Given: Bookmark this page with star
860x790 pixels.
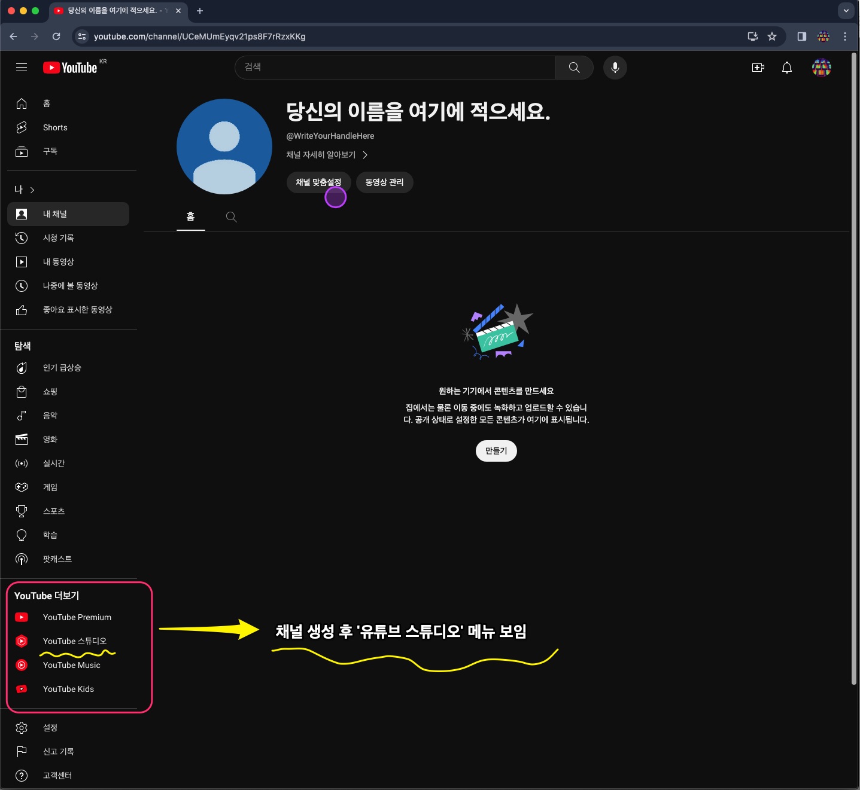Looking at the screenshot, I should (772, 36).
